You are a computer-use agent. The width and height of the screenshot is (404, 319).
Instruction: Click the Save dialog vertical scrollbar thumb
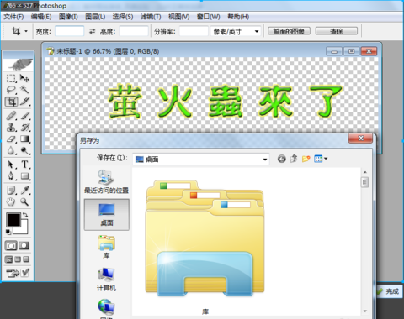[x=364, y=182]
